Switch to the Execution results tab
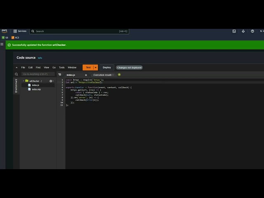This screenshot has height=198, width=264. pos(102,75)
